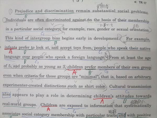Select the word "Cultural"
This screenshot has width=157, height=118.
117,86
